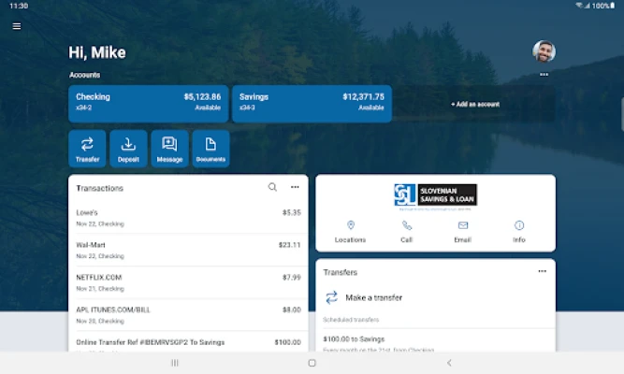Open the Documents quick action
Viewport: 624px width, 374px height.
pos(210,149)
